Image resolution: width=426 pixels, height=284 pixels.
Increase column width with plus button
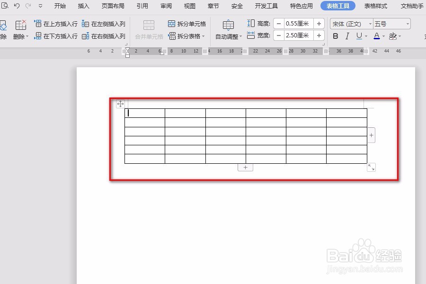tap(319, 35)
